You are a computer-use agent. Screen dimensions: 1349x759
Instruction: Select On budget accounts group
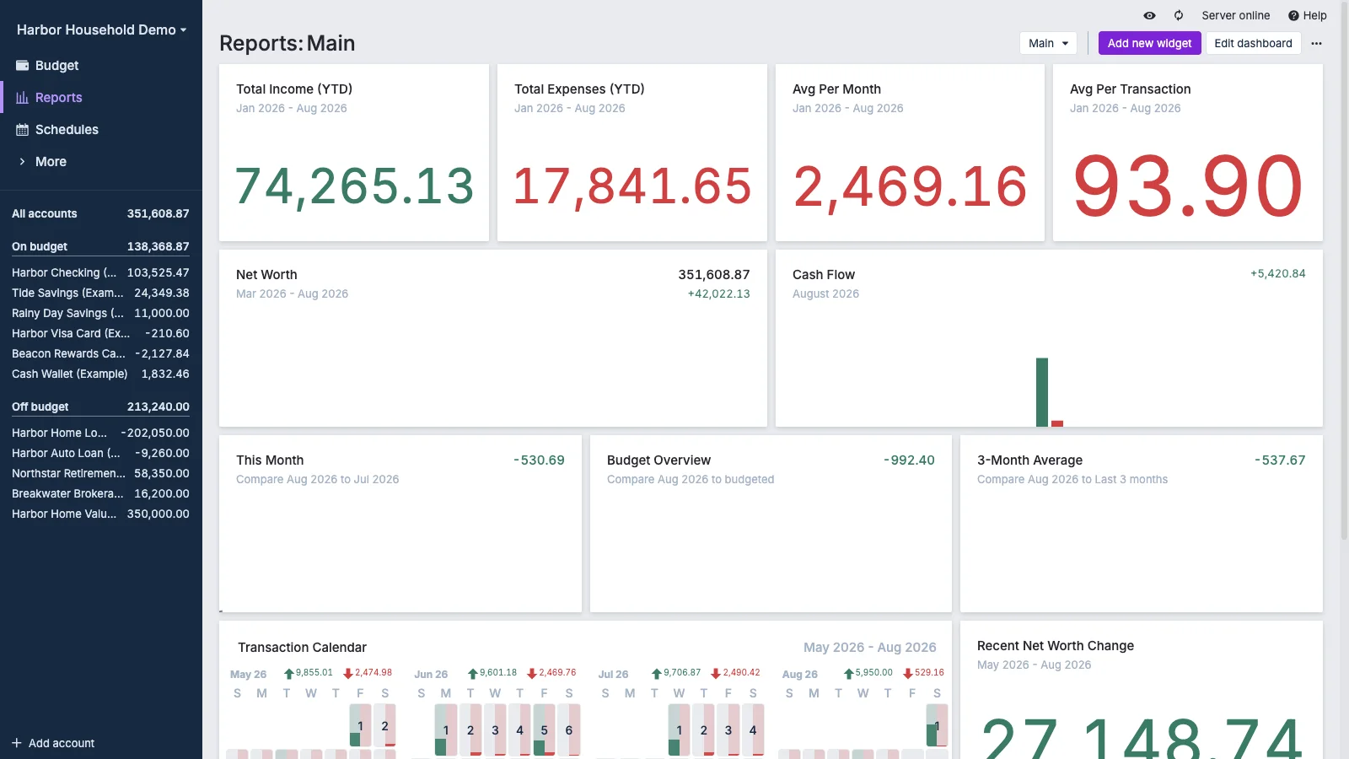tap(100, 246)
